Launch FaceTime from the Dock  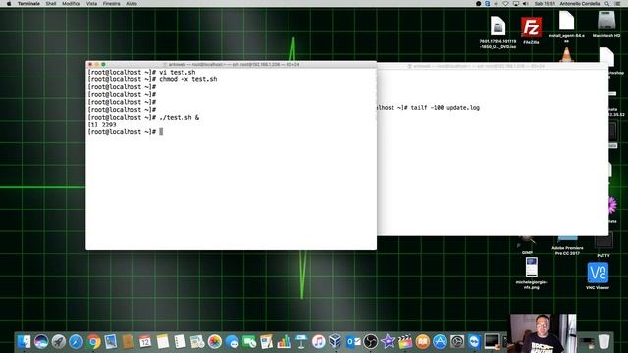(249, 342)
